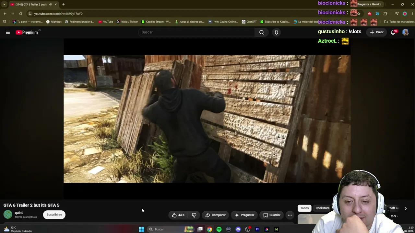The width and height of the screenshot is (415, 233).
Task: Open the Subscribe to Kaadie bookmark
Action: coord(275,22)
